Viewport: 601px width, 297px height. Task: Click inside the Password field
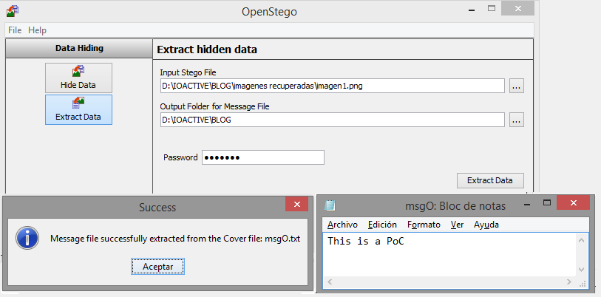pyautogui.click(x=263, y=157)
